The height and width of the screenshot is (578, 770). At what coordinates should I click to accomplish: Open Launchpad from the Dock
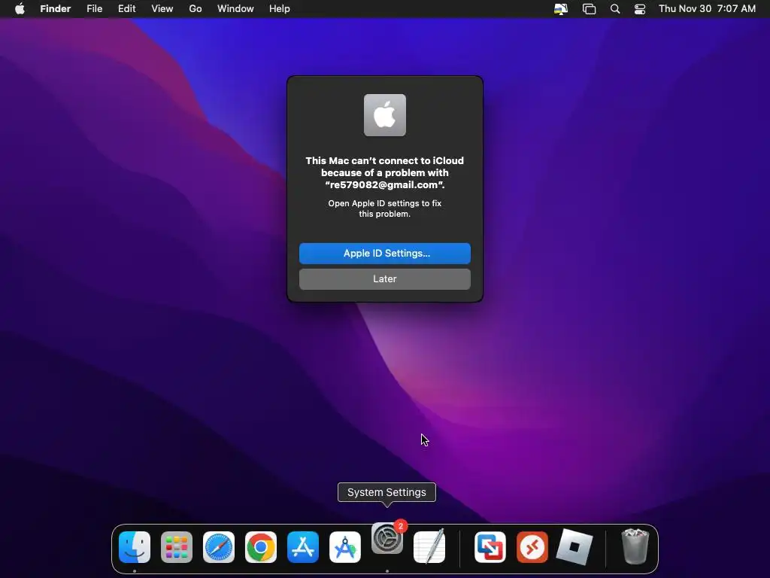click(177, 547)
